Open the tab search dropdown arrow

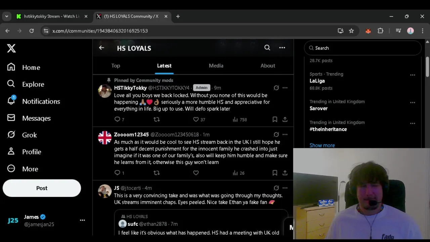click(7, 16)
